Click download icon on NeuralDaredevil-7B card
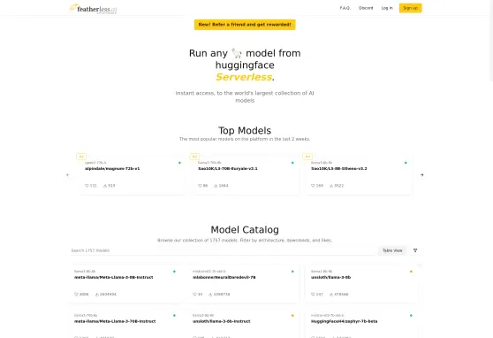This screenshot has width=493, height=338. click(x=210, y=295)
